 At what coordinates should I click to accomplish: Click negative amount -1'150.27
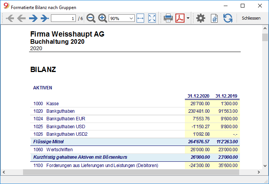(201, 127)
